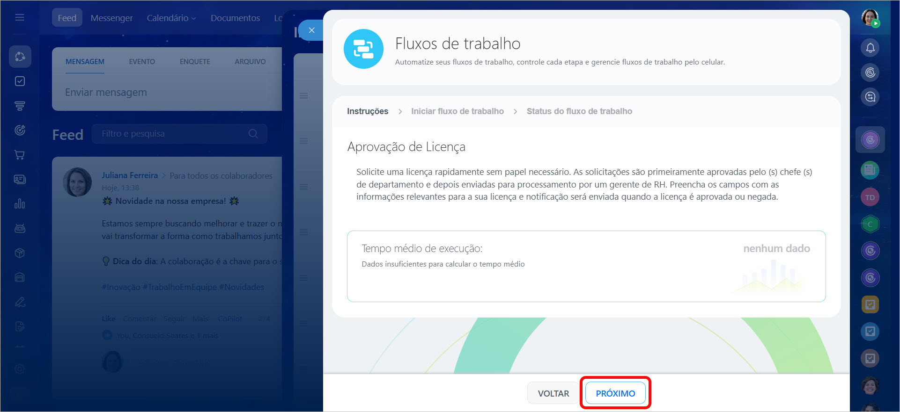
Task: Select the Status do fluxo de trabalho step
Action: click(579, 111)
